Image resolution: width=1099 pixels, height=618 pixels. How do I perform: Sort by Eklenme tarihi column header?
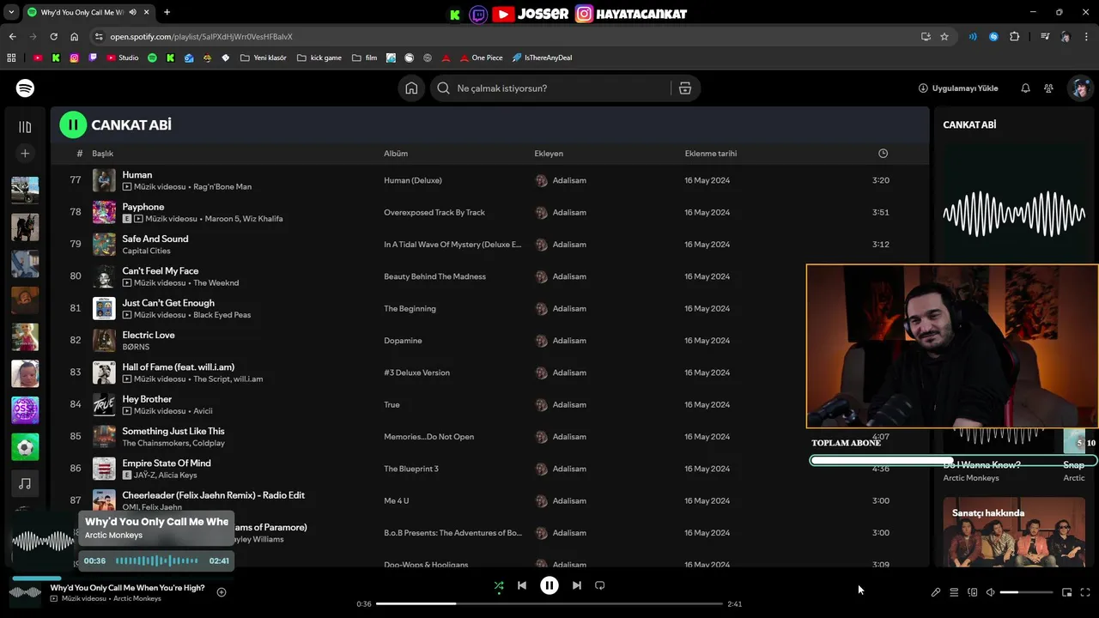[x=711, y=154]
